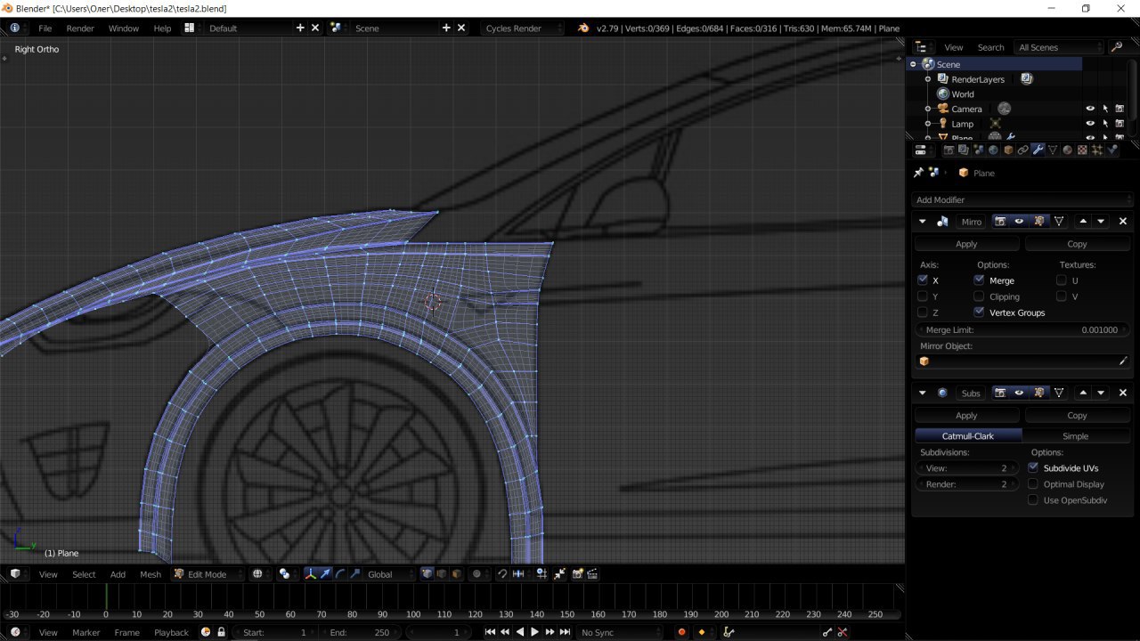Click the Merge Limit value field
The height and width of the screenshot is (641, 1140).
point(1022,329)
